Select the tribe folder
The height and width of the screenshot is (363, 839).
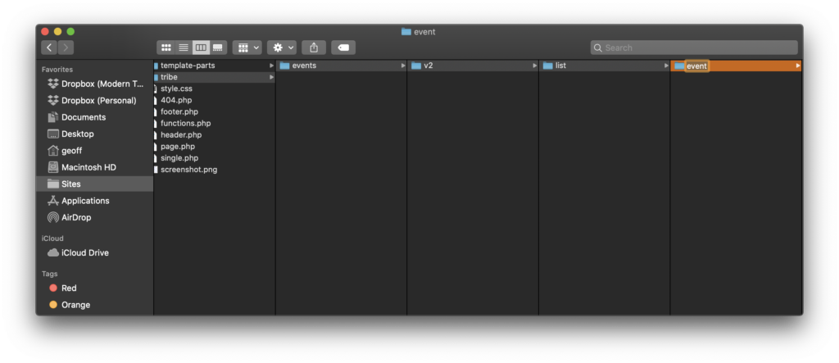click(x=214, y=77)
